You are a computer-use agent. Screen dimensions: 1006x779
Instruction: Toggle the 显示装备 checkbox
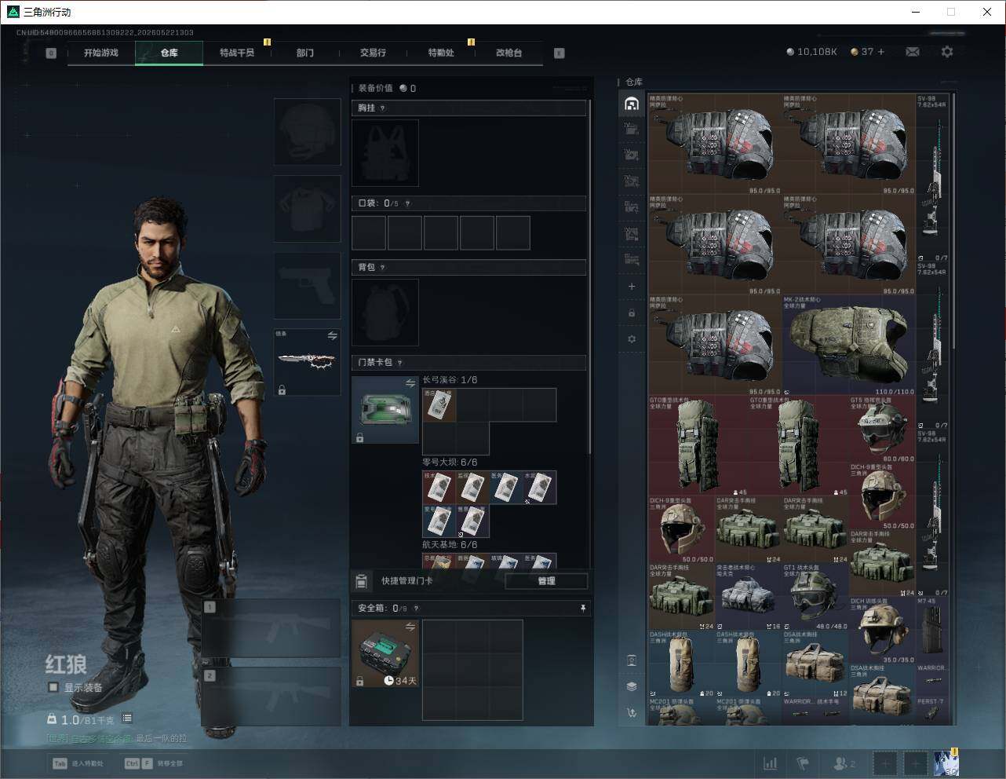tap(53, 687)
